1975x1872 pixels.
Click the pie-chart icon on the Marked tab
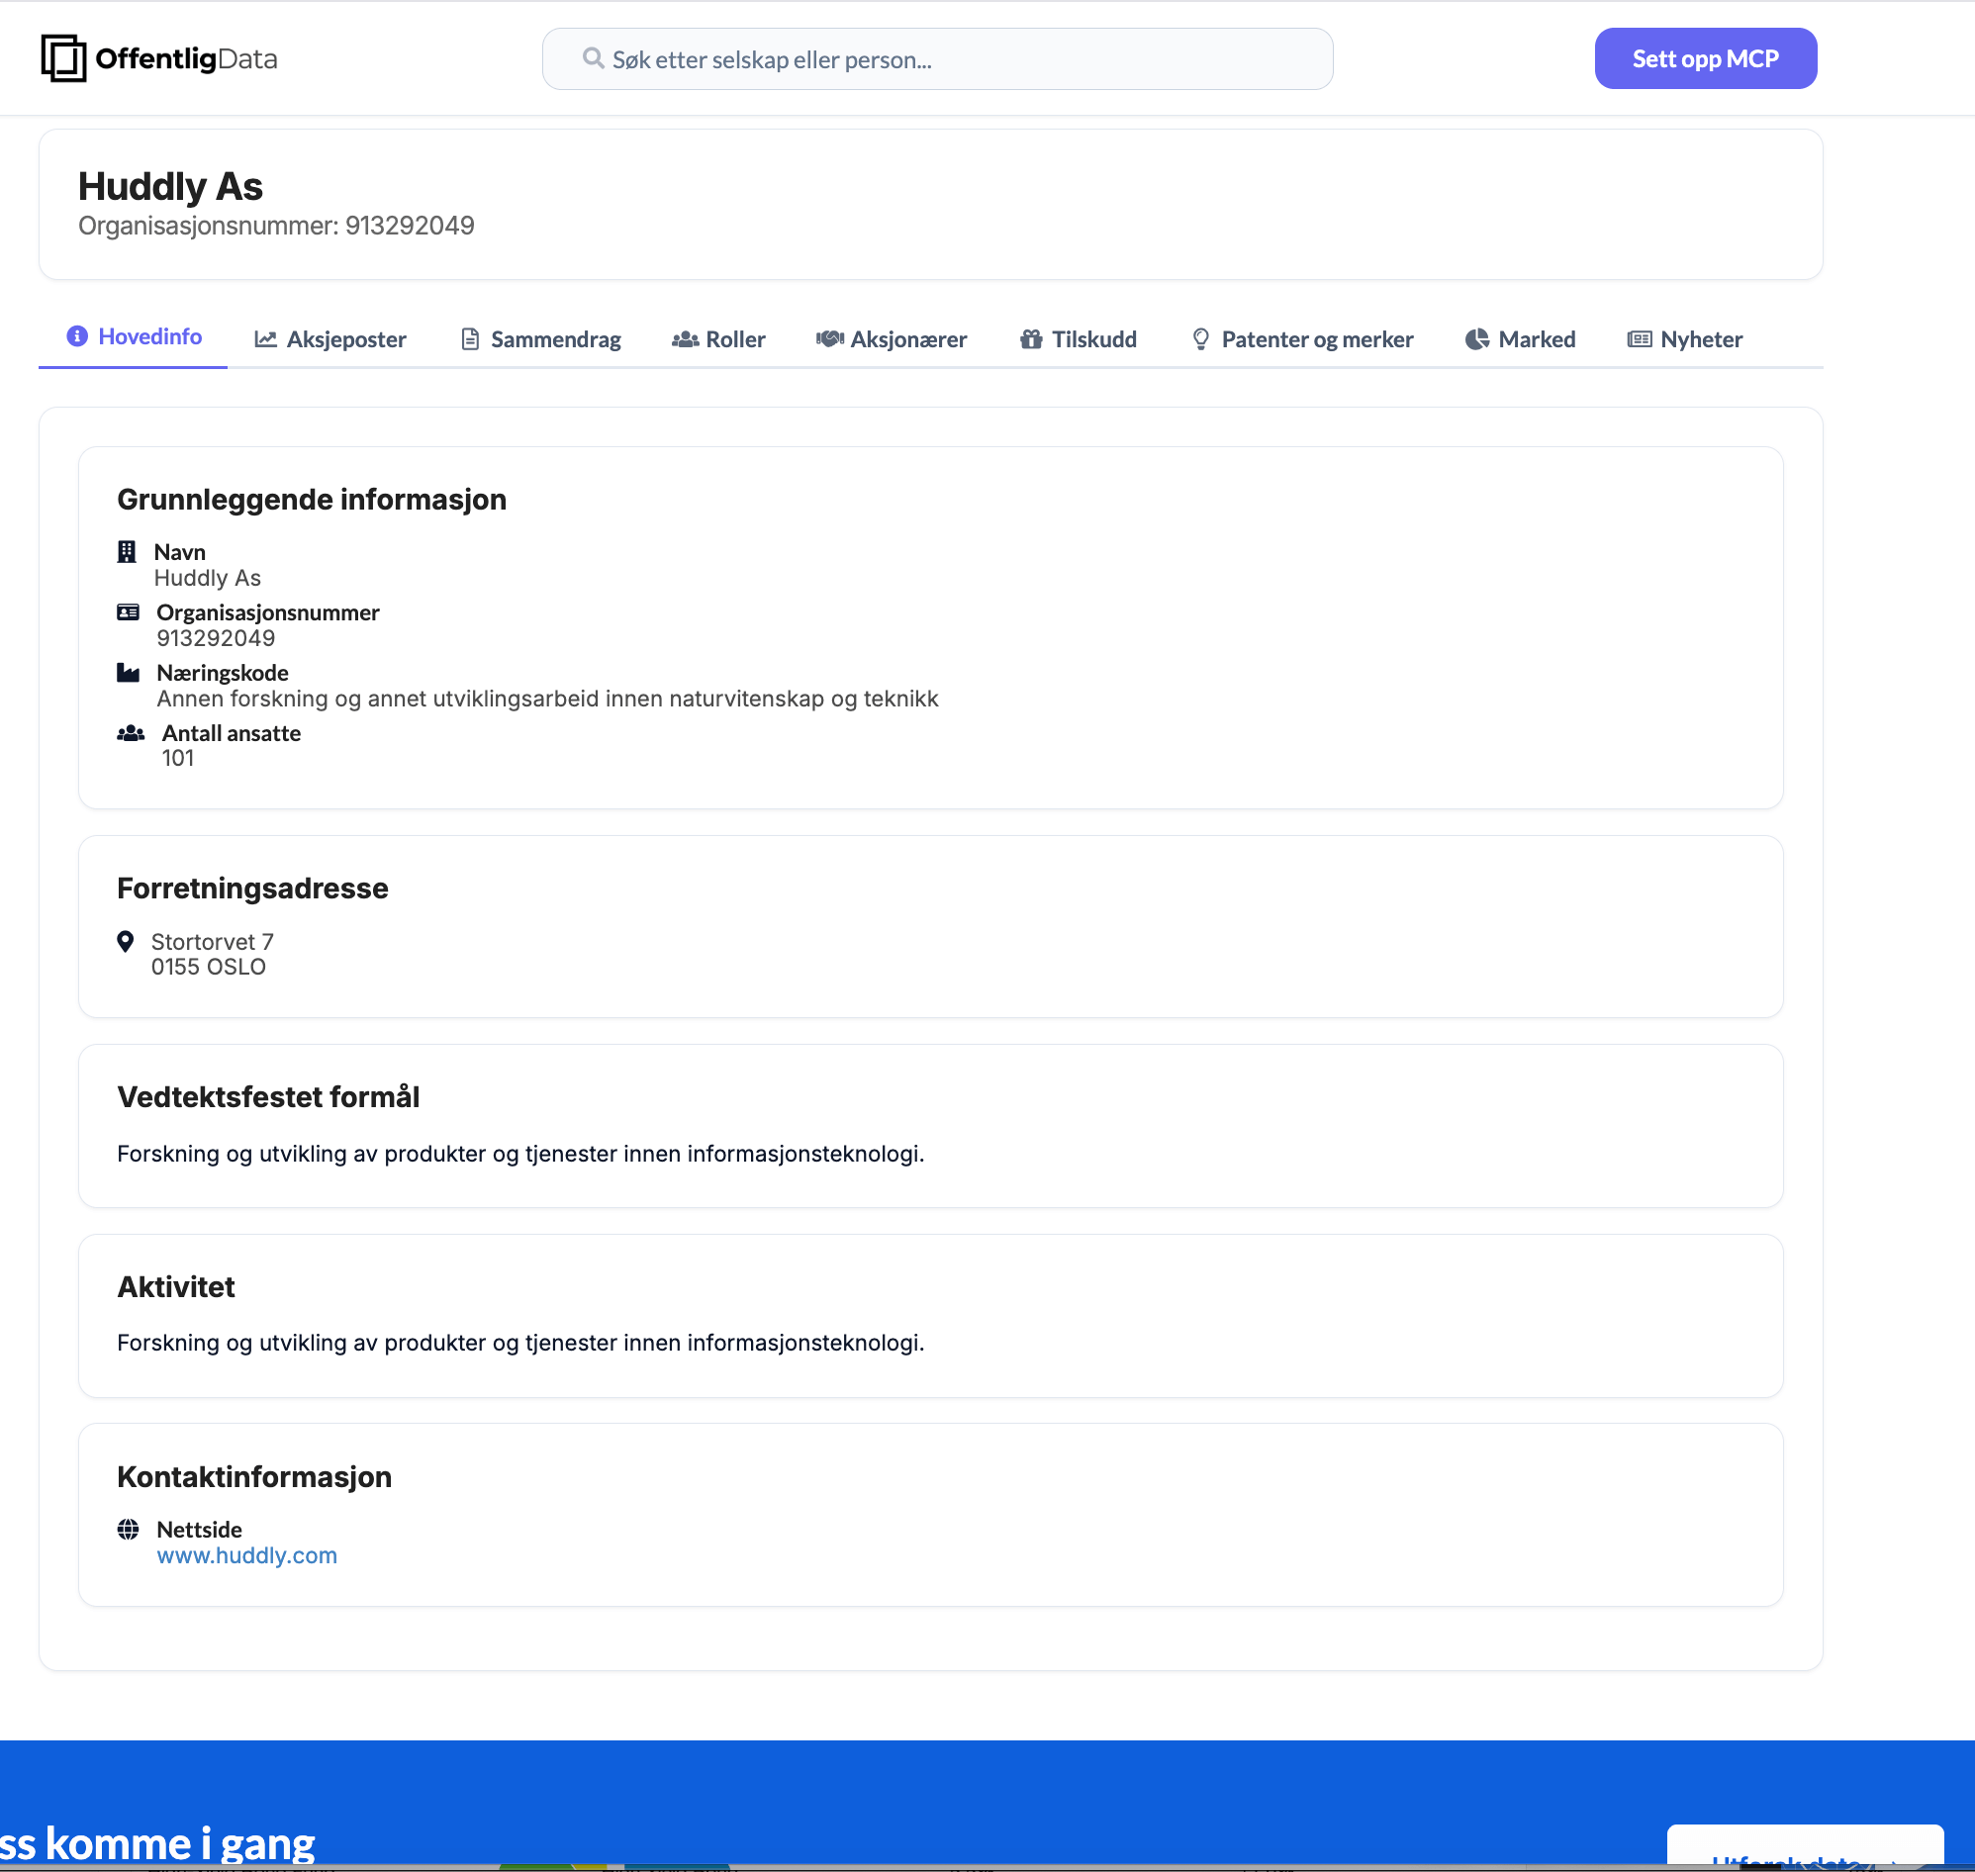click(1478, 338)
